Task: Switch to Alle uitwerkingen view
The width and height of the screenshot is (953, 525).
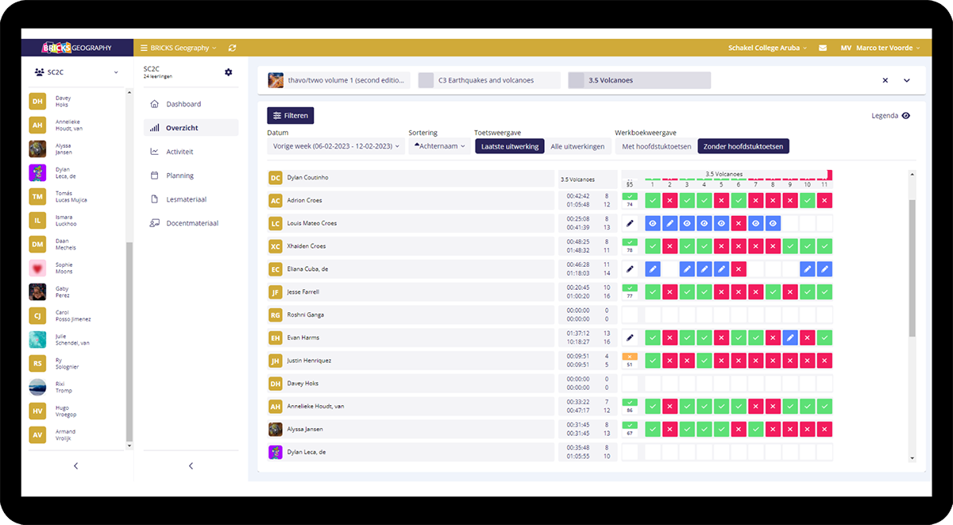Action: coord(577,146)
